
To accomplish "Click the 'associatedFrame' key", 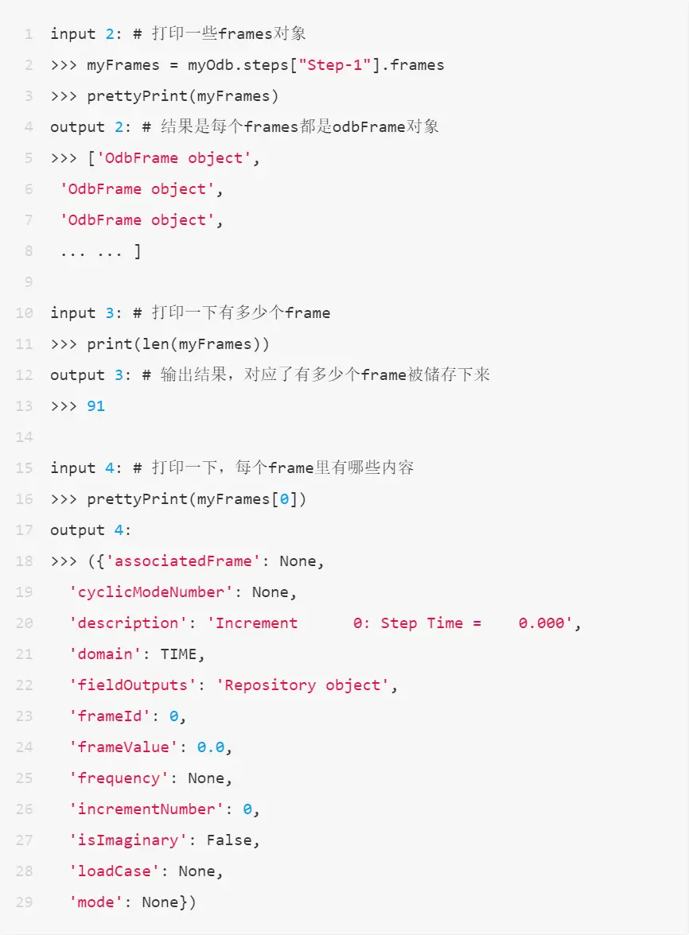I will [x=183, y=561].
